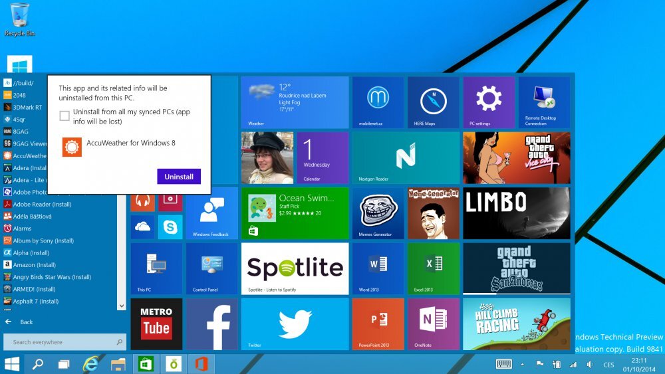
Task: Check Uninstall from all my synced PCs
Action: 65,116
